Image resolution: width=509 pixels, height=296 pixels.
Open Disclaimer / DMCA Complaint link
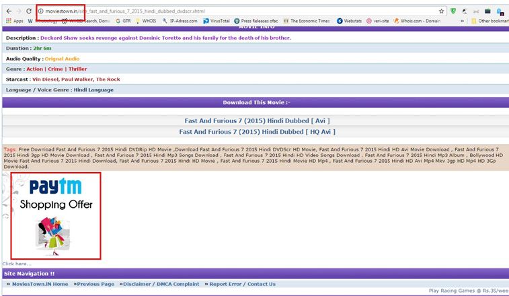159,284
